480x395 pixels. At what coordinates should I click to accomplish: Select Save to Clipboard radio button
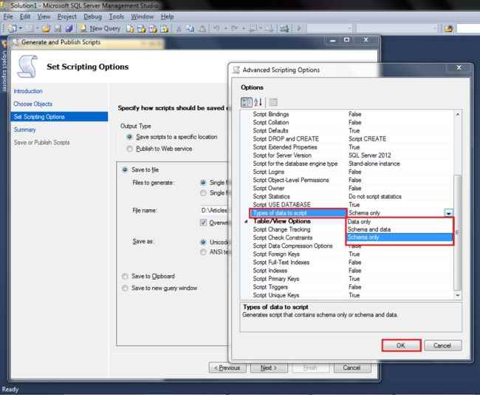[x=125, y=277]
